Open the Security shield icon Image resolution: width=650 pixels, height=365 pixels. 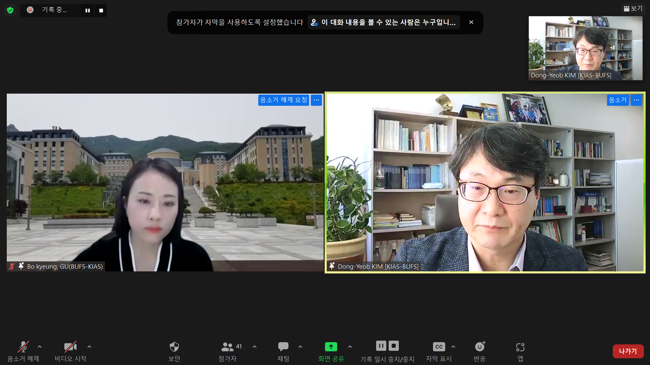174,347
